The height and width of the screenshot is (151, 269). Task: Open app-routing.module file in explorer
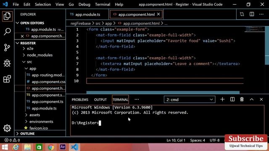[45, 75]
